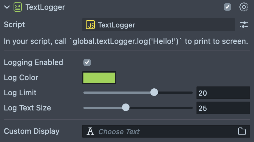Disable the TextLogger component checkbox
This screenshot has height=142, width=254.
point(227,7)
